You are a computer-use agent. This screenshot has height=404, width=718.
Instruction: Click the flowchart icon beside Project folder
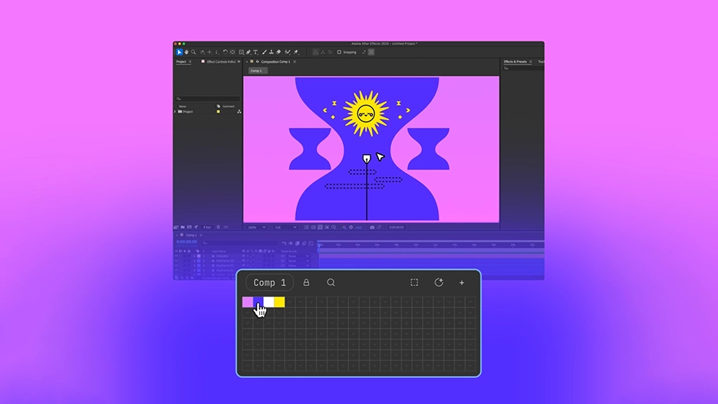(x=239, y=112)
